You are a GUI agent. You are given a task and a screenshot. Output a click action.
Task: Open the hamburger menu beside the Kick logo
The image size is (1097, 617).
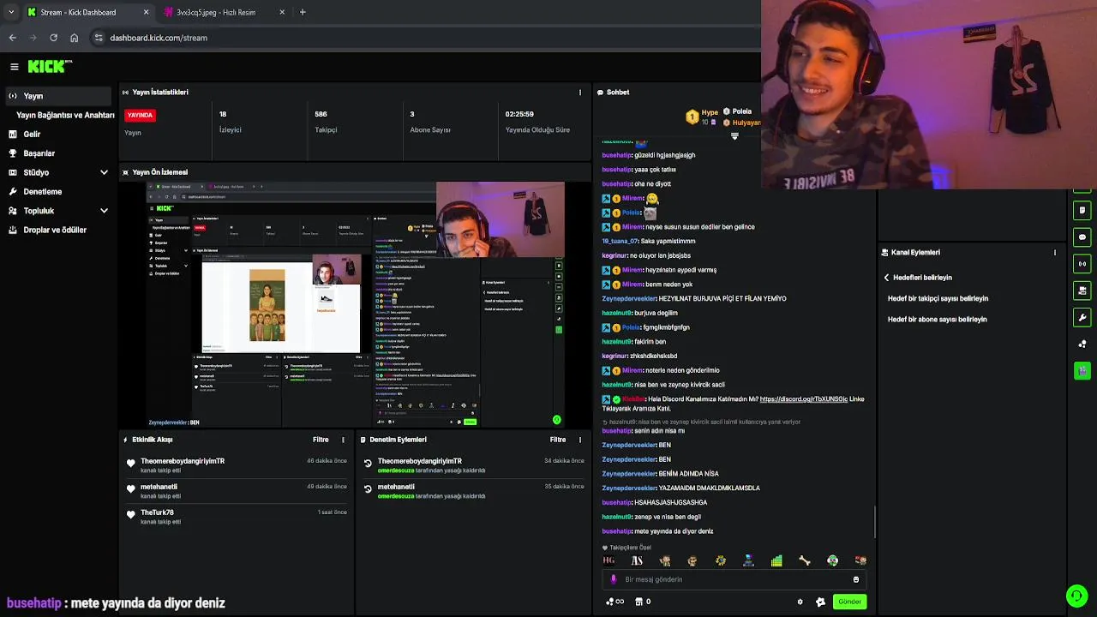coord(14,66)
